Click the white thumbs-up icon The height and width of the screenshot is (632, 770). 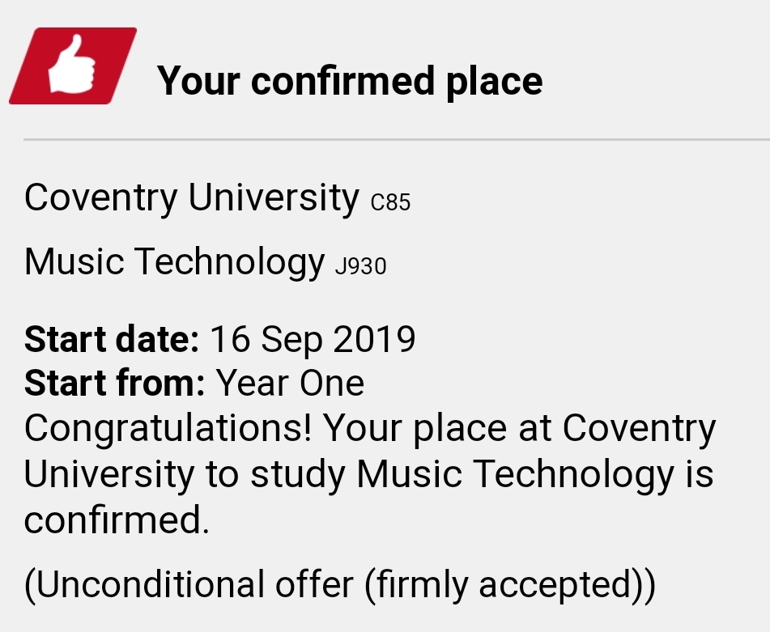pos(71,66)
